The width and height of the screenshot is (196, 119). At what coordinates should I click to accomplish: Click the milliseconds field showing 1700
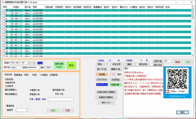pos(113,74)
